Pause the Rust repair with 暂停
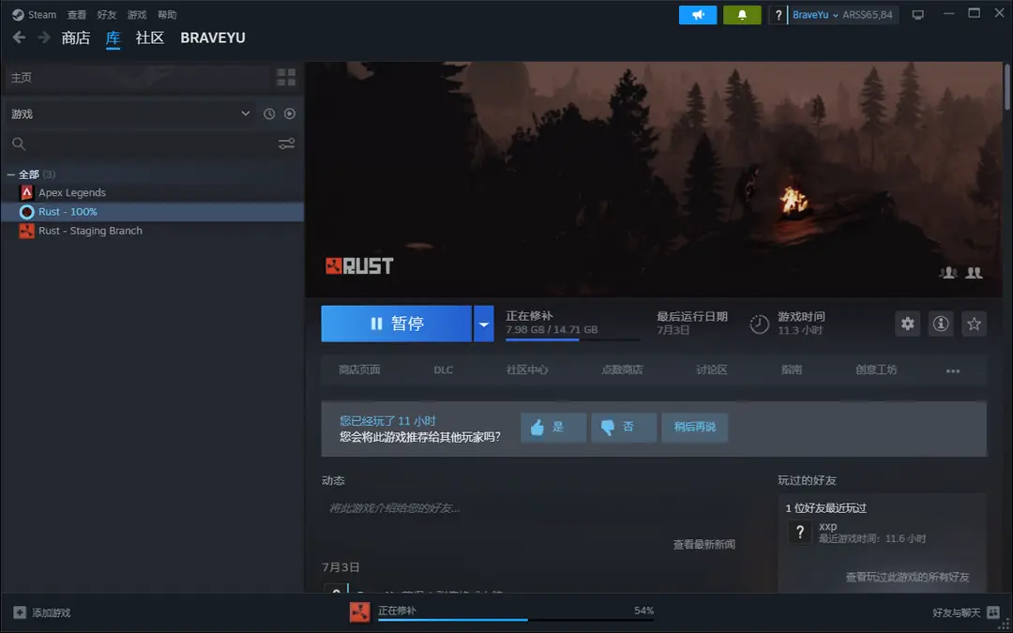Screen dimensions: 1013x633 [x=397, y=324]
